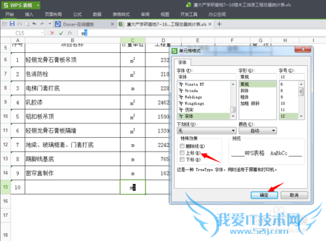This screenshot has height=241, width=326.
Task: Select 仿宋 in the font list
Action: [x=204, y=110]
